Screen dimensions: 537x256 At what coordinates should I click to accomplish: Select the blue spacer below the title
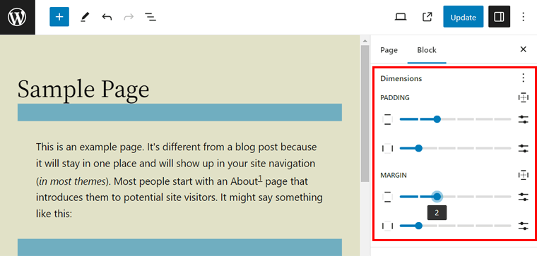(x=179, y=112)
